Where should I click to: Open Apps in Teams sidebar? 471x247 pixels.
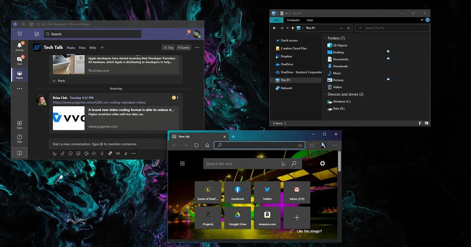20,125
